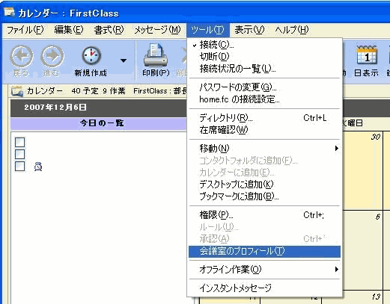Click the clock icon for 新規作成
This screenshot has height=304, width=390.
(91, 55)
